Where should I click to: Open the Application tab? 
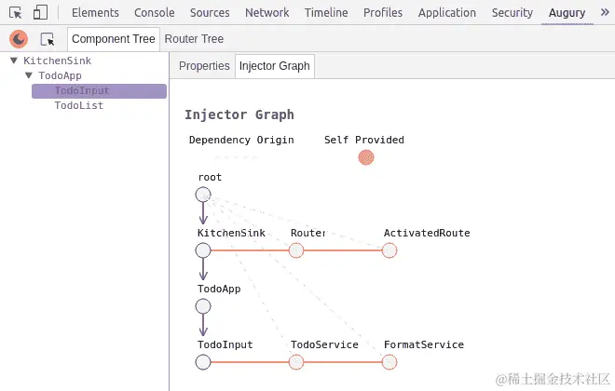click(447, 12)
